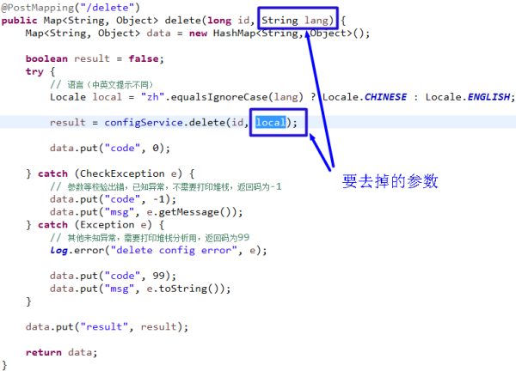Viewport: 516px width, 371px height.
Task: Click CheckException in catch clause
Action: (x=122, y=173)
